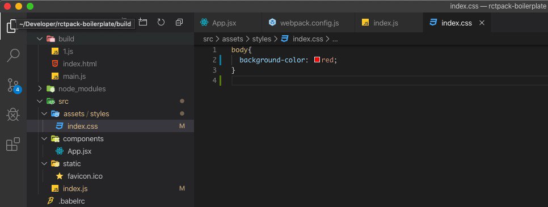Open the Search view in activity bar
This screenshot has width=548, height=207.
[x=13, y=55]
